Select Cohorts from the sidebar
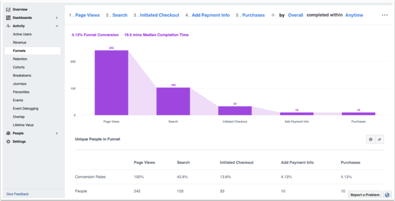The image size is (395, 201). 19,67
